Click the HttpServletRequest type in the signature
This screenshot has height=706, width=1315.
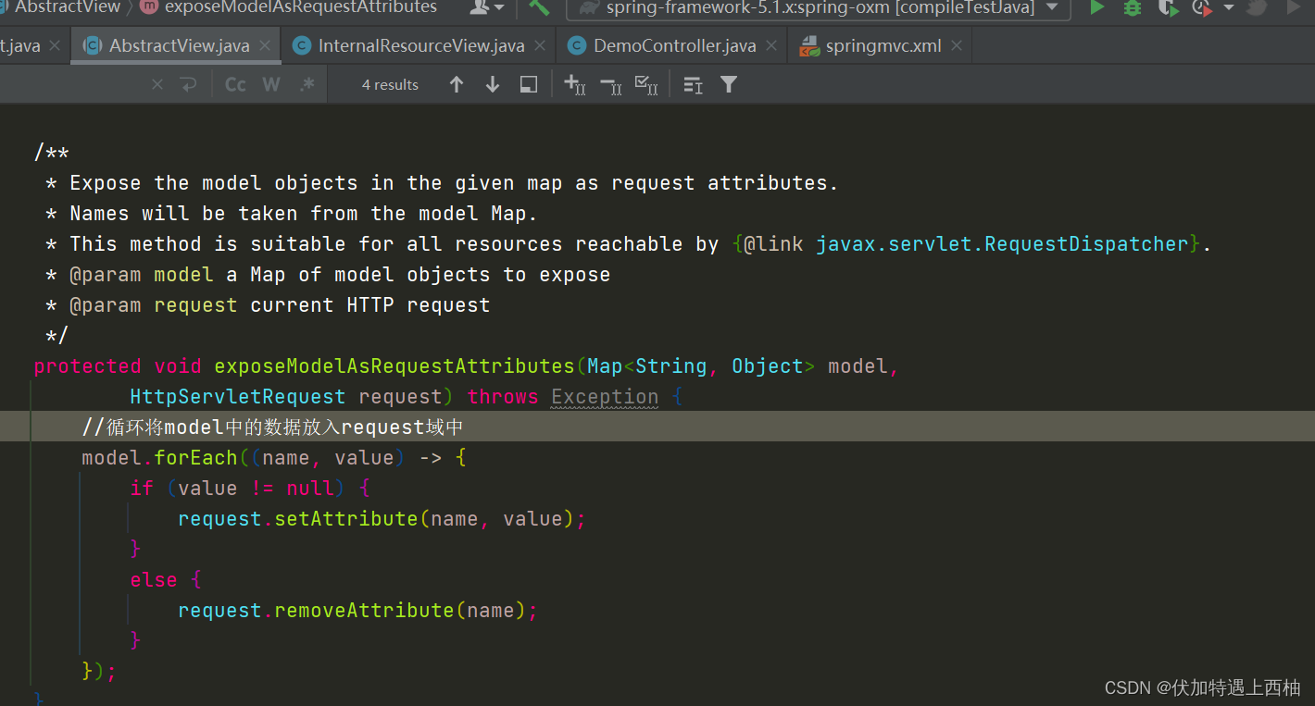coord(238,397)
